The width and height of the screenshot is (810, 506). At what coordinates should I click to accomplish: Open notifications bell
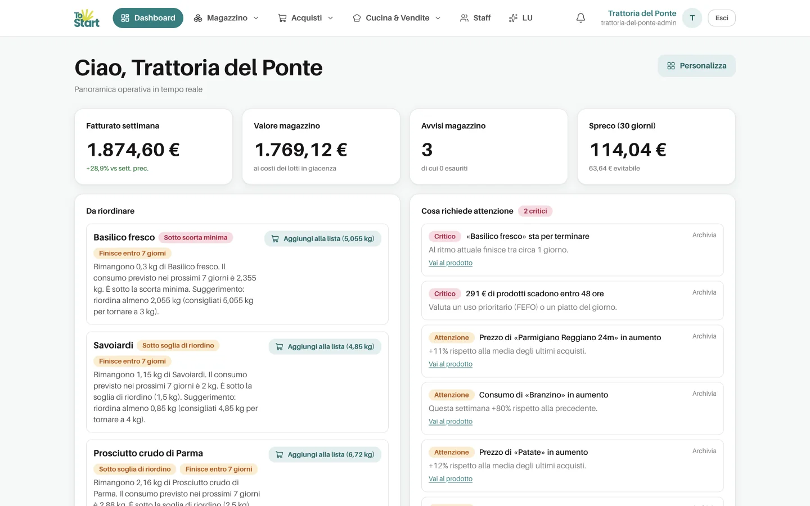pos(580,18)
